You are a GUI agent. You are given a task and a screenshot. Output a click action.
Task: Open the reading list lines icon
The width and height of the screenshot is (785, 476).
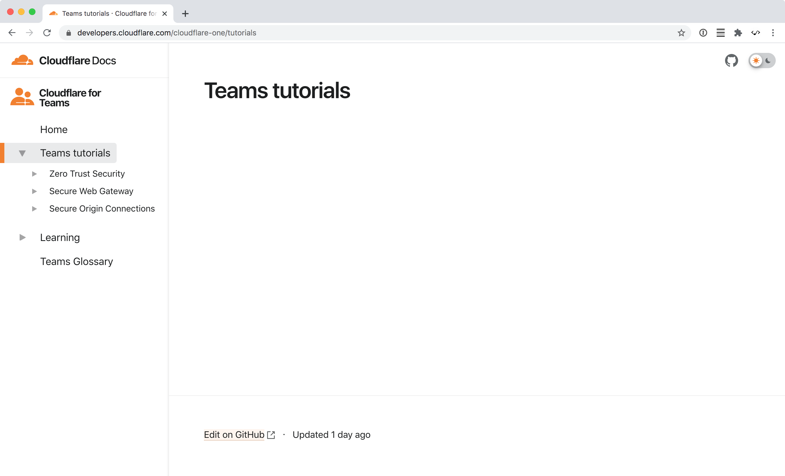coord(720,32)
